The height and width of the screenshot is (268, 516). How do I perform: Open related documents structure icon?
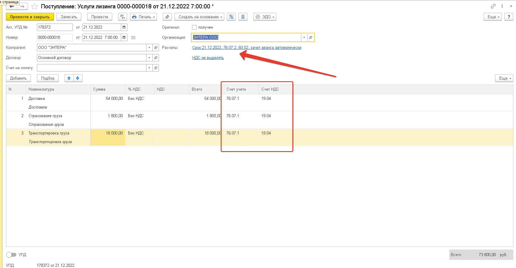point(231,17)
